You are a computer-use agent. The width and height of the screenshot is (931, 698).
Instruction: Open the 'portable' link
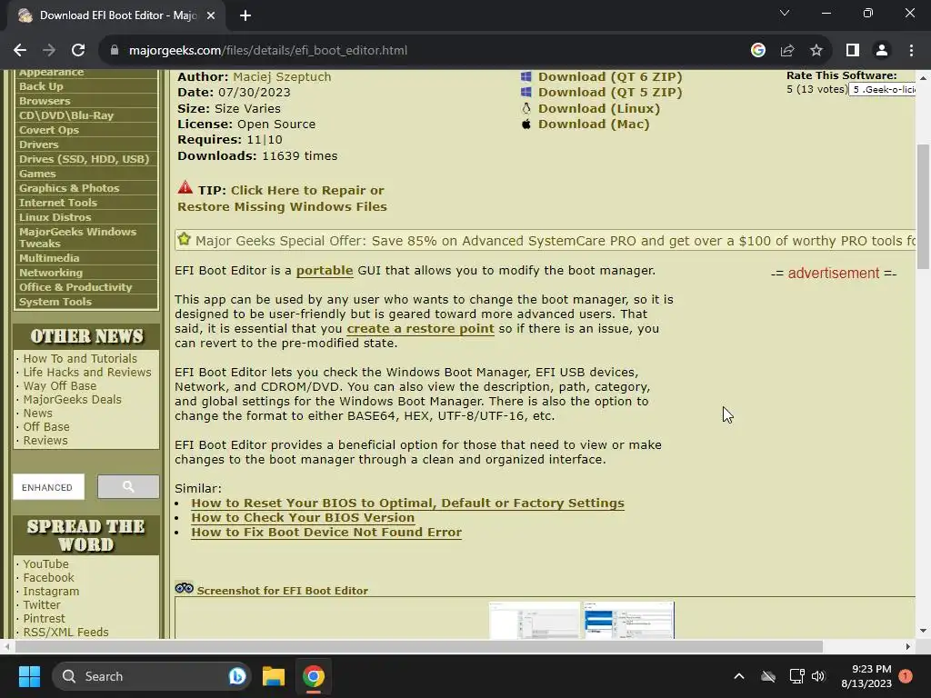pyautogui.click(x=325, y=271)
